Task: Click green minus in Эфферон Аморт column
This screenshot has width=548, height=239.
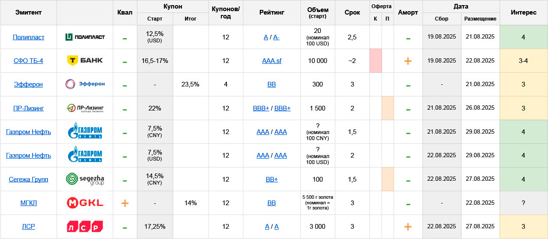Action: 408,86
